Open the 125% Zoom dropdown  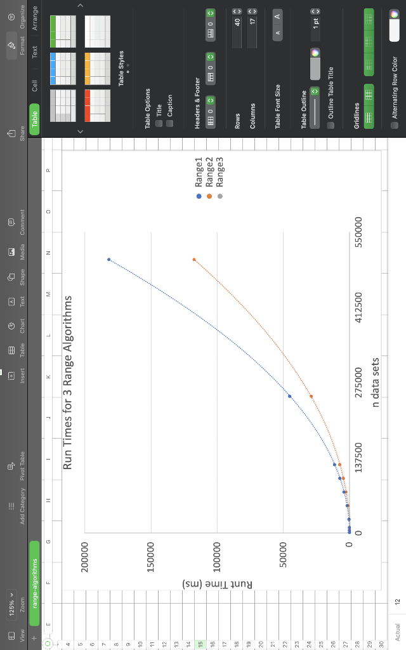pyautogui.click(x=12, y=606)
